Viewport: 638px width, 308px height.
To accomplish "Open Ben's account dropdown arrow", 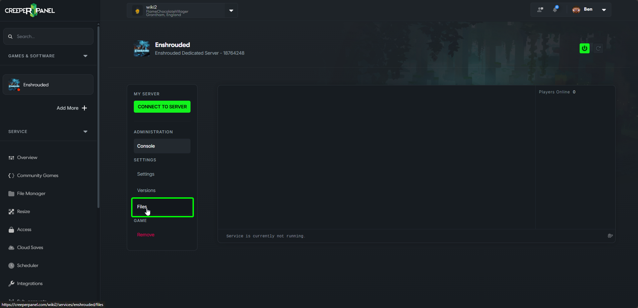I will [604, 10].
